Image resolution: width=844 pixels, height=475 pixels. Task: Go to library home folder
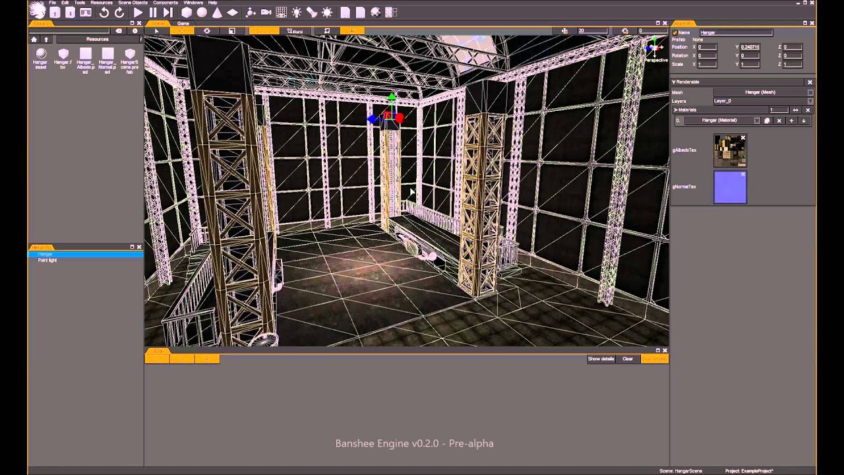click(34, 40)
